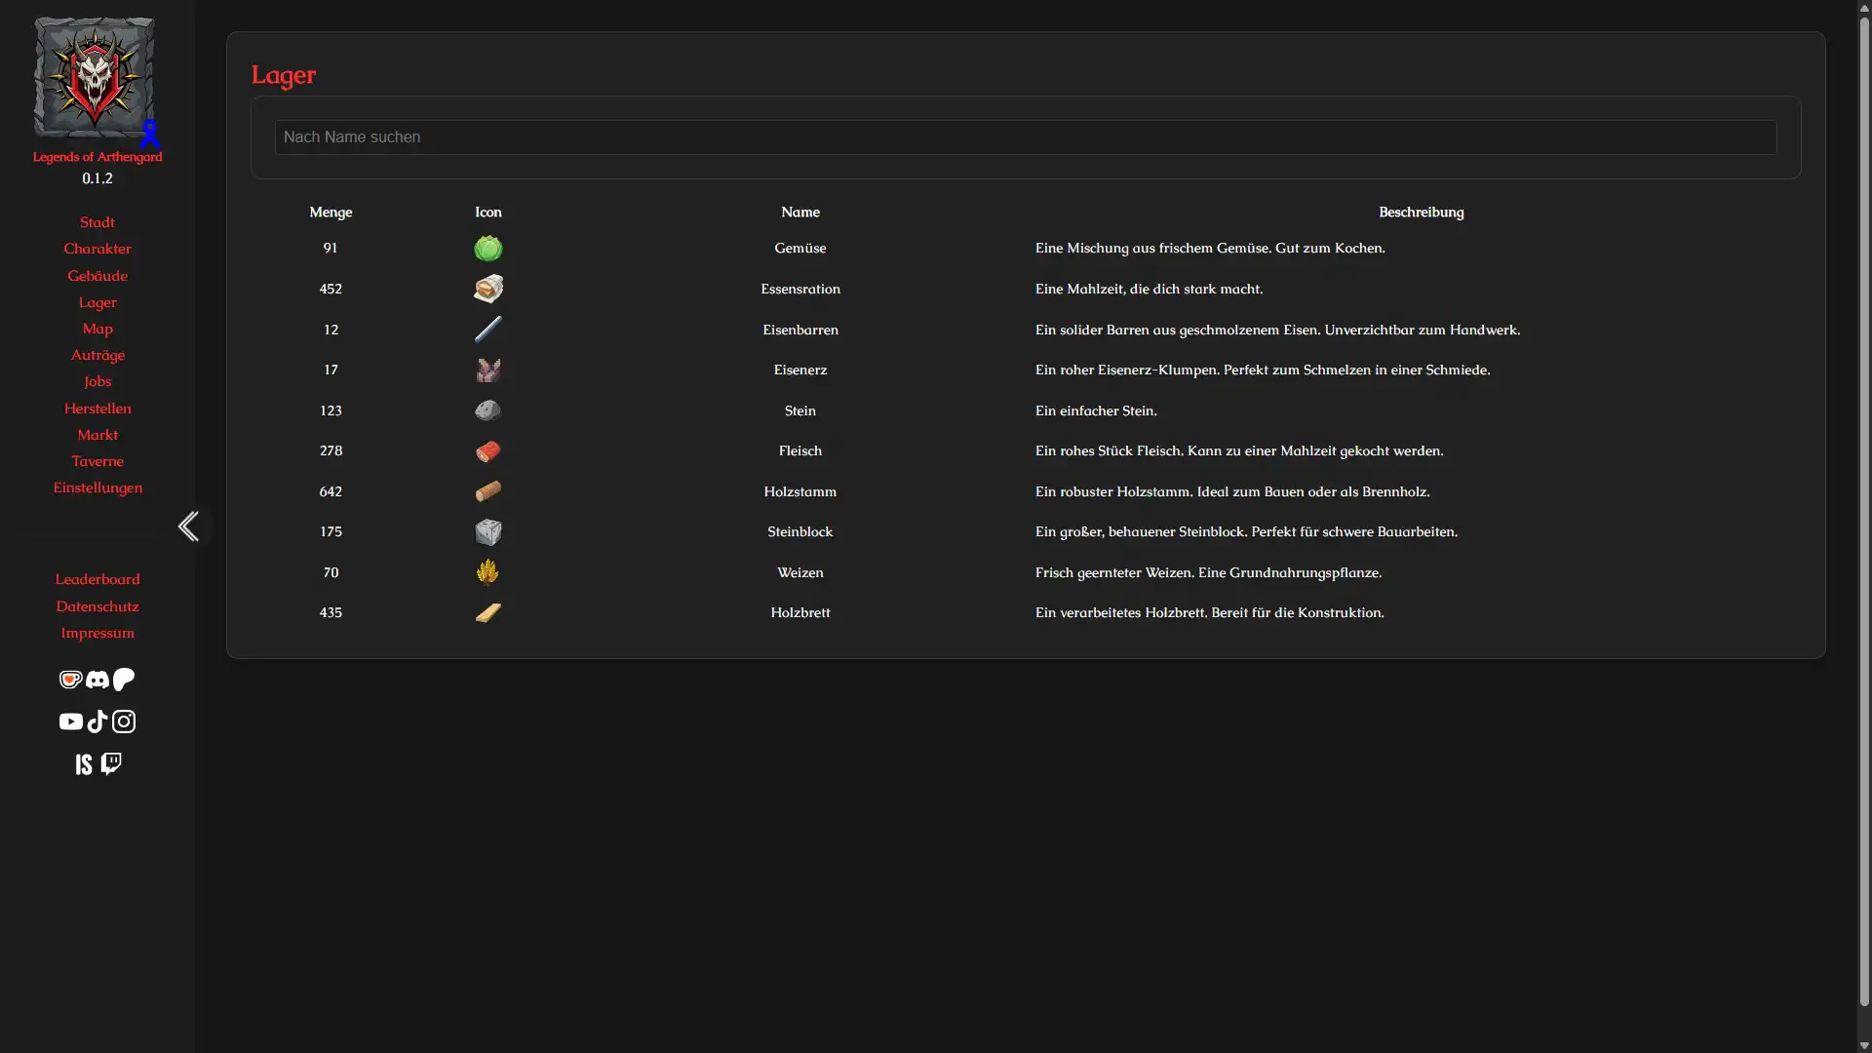Click the Gemüse cabbage icon in the table
1872x1053 pixels.
tap(487, 248)
